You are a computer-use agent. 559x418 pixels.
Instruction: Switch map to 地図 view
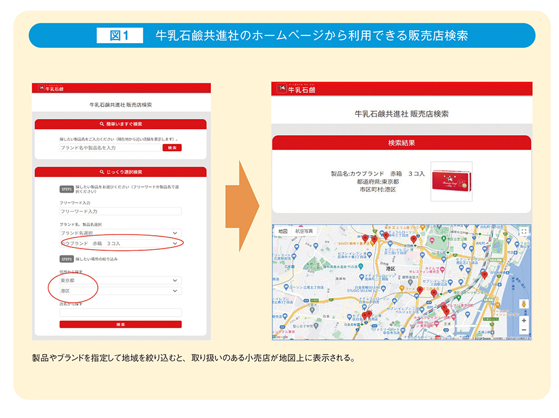(283, 231)
